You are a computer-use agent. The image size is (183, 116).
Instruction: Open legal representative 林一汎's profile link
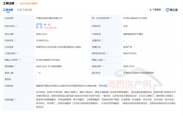click(48, 25)
